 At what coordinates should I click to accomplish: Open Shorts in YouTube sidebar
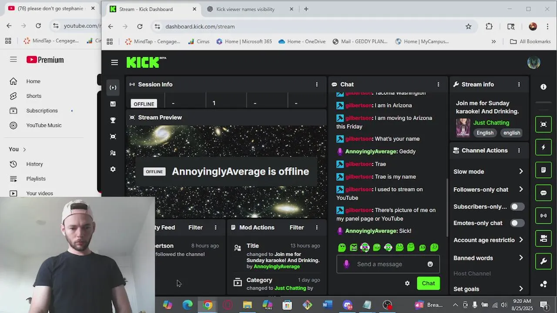click(34, 96)
